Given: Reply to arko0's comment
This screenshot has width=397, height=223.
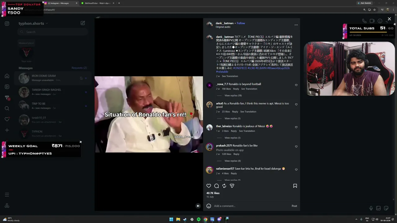Looking at the screenshot, I should (x=235, y=111).
